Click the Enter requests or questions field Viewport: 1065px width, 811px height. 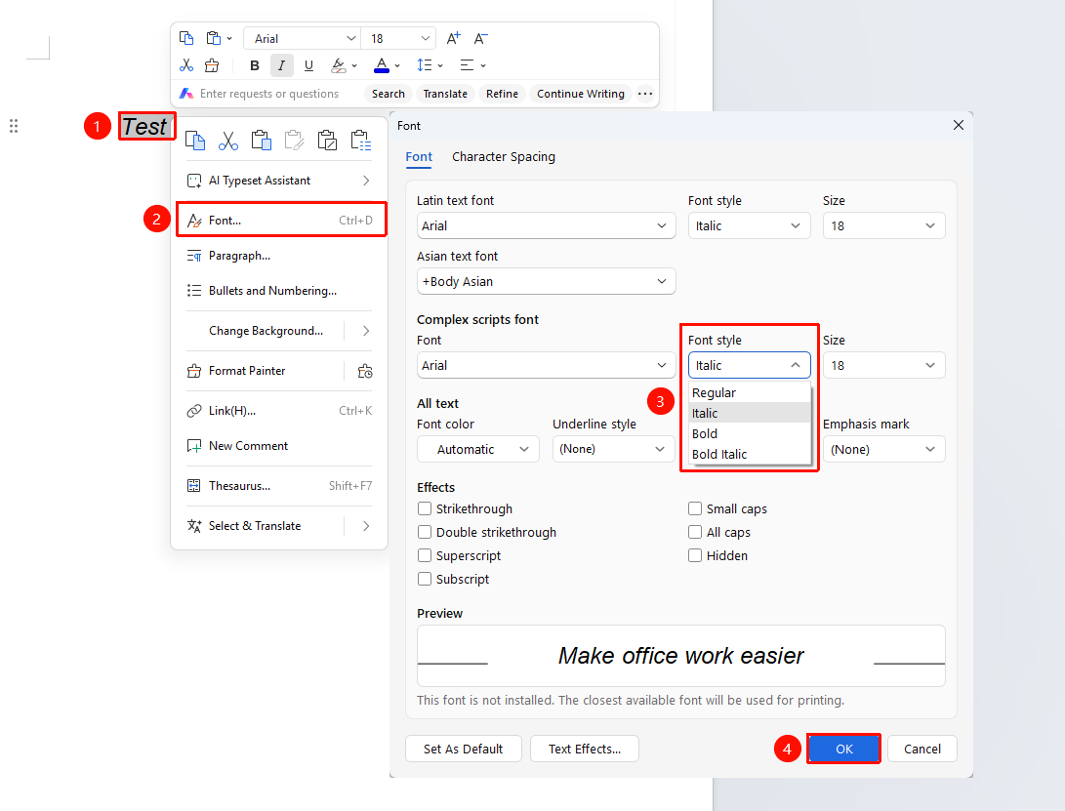(x=269, y=94)
